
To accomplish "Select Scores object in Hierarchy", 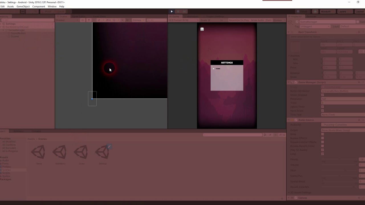I will (15, 36).
